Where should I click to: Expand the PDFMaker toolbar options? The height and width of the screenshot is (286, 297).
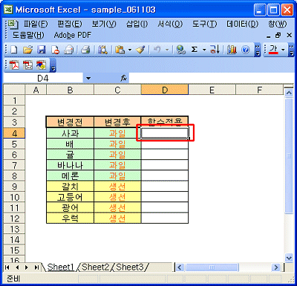click(x=53, y=65)
